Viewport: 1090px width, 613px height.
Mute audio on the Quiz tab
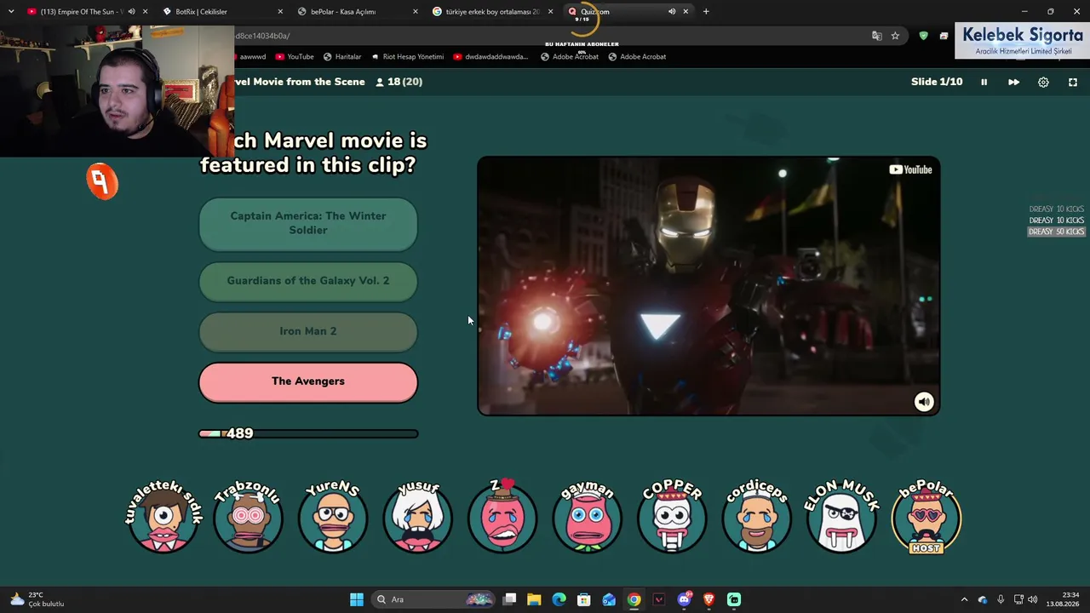(x=672, y=12)
